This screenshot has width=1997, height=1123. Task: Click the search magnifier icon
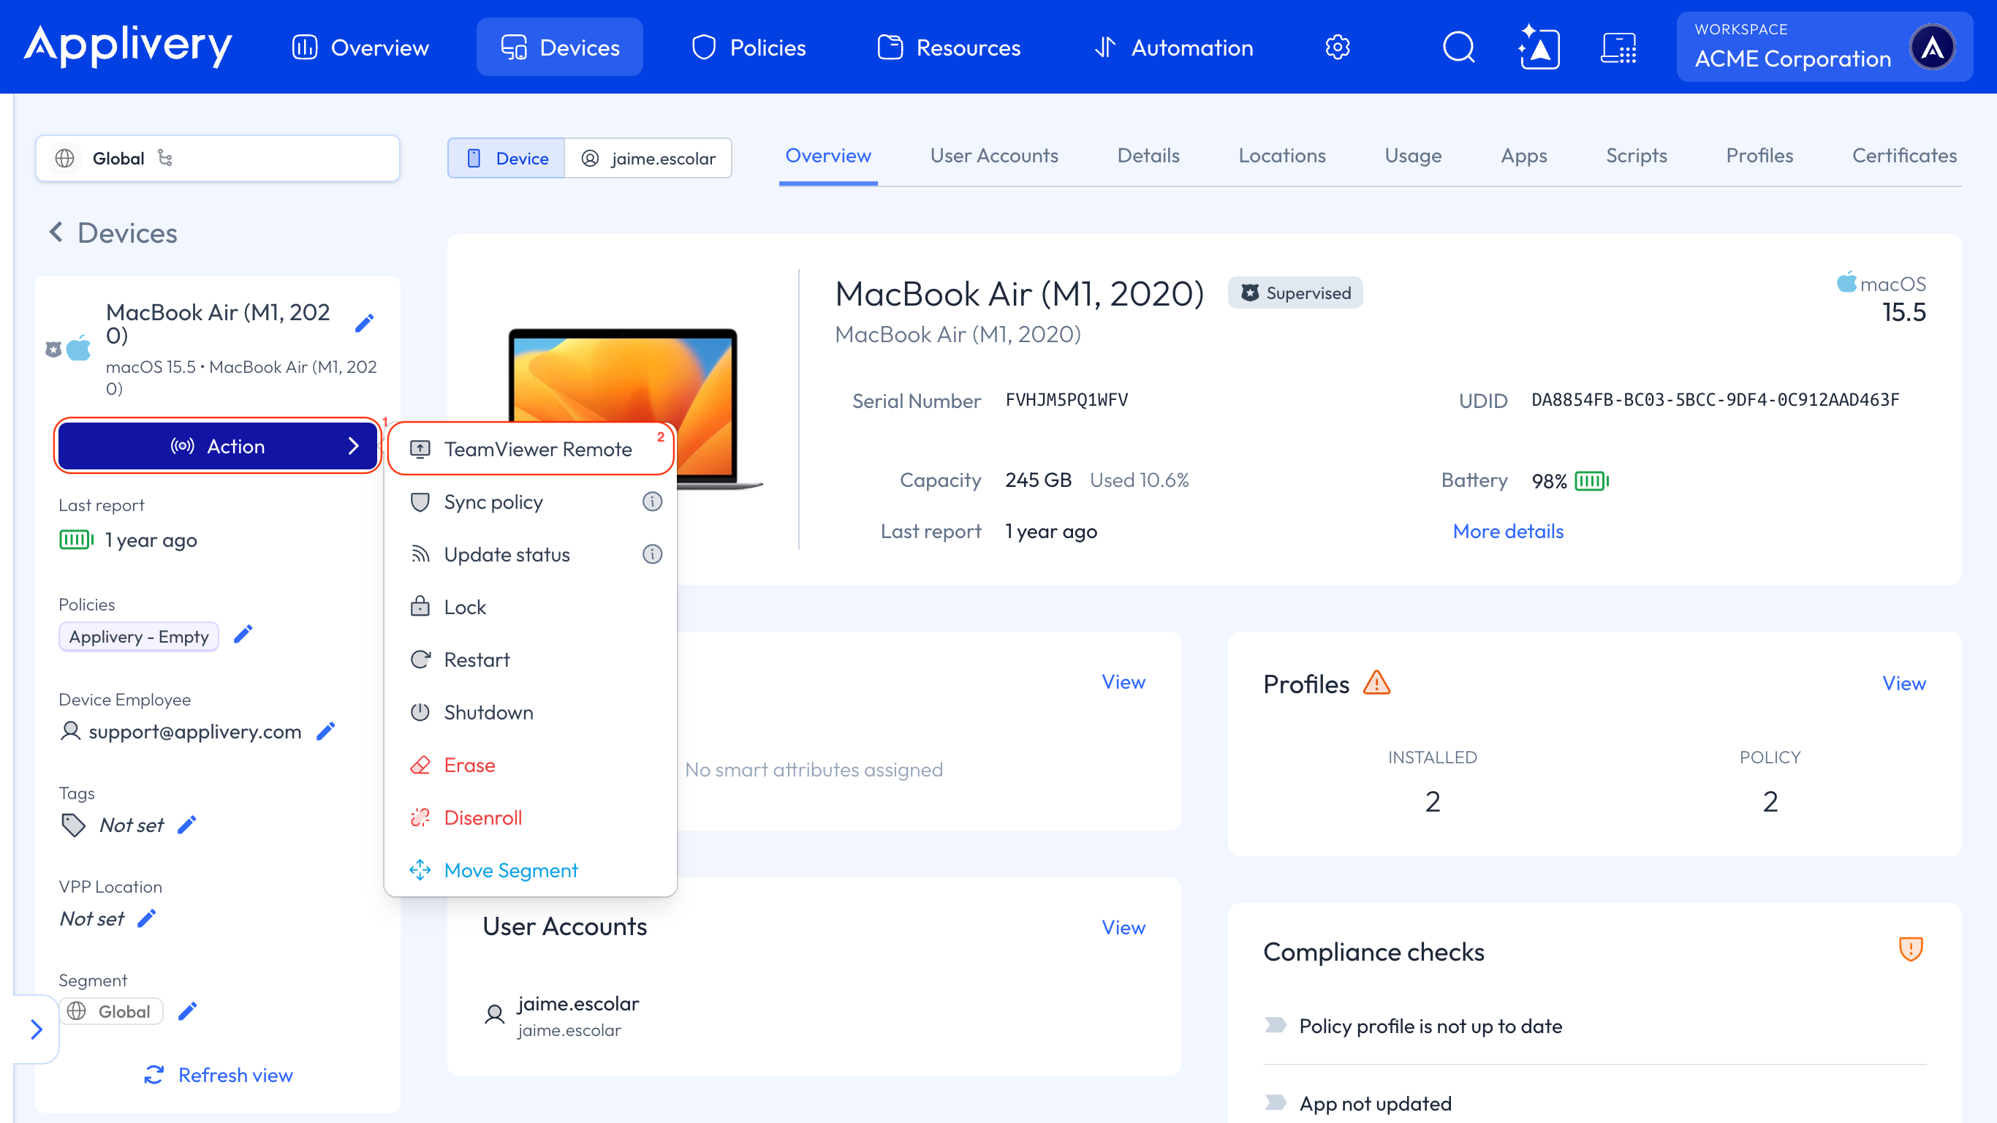[1458, 48]
